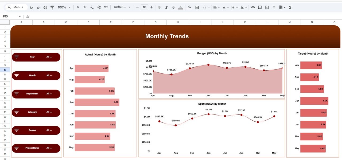
Task: Open the text color picker
Action: coord(180,7)
